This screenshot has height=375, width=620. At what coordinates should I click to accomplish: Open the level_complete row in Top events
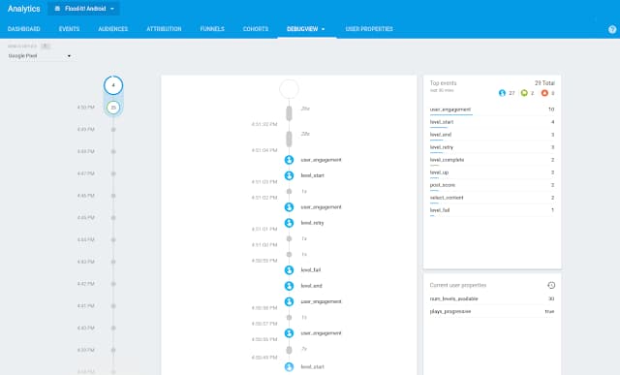pos(492,160)
